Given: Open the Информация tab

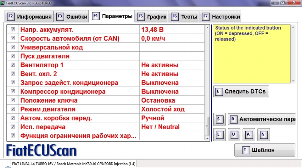Looking at the screenshot, I should pos(29,17).
